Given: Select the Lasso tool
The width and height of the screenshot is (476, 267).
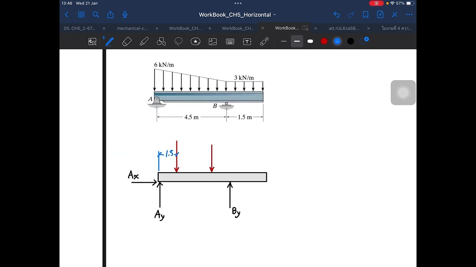Looking at the screenshot, I should pyautogui.click(x=178, y=42).
